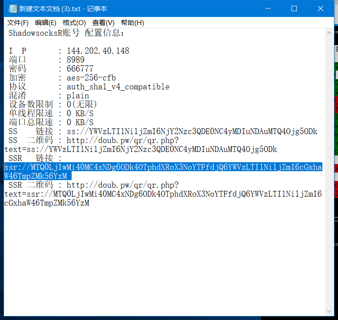
Task: Click the scrollbar up arrow
Action: point(329,33)
